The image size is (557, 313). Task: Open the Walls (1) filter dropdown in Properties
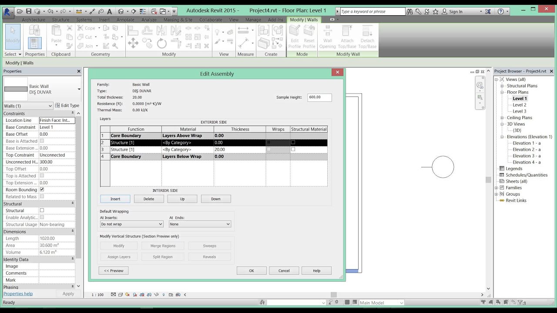pos(28,106)
